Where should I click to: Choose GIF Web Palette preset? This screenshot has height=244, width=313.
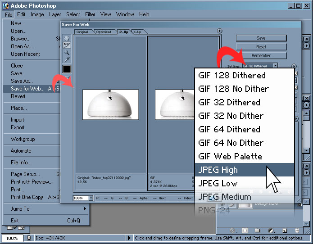click(x=245, y=156)
